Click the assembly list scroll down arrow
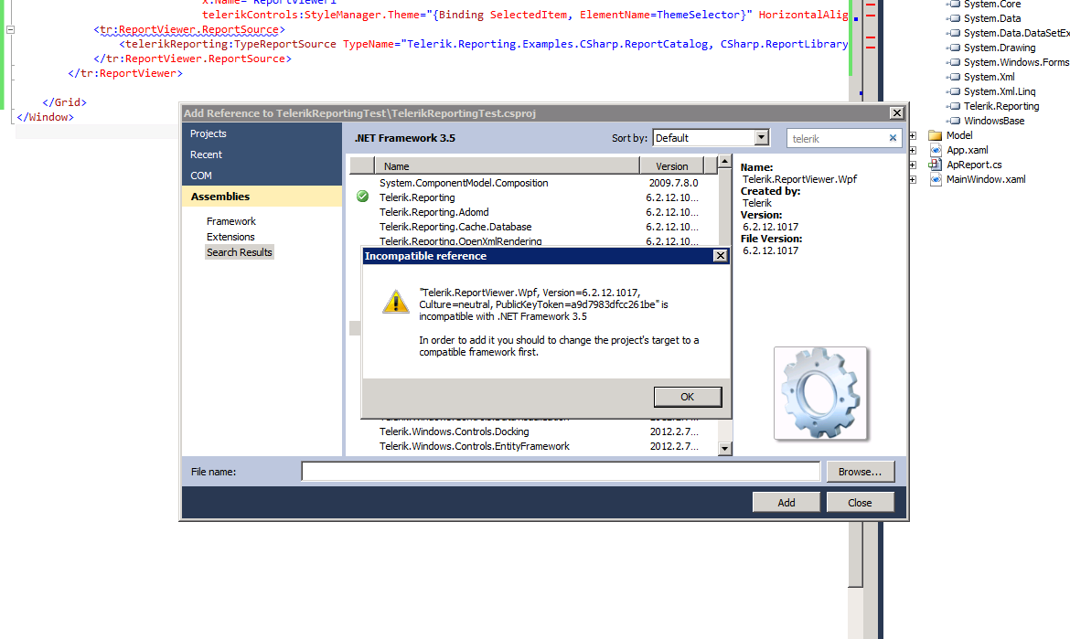This screenshot has width=1070, height=639. 724,449
